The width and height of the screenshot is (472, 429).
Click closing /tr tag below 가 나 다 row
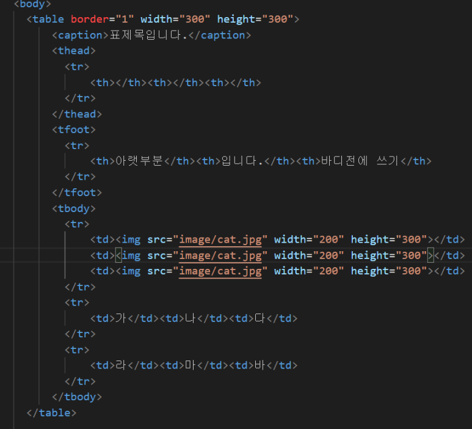[80, 334]
